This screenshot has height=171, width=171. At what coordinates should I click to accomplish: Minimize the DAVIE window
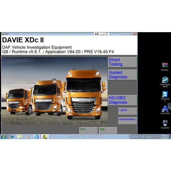tap(126, 34)
